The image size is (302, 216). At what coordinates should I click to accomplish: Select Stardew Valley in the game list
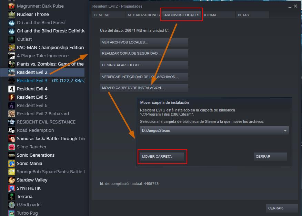[x=42, y=180]
